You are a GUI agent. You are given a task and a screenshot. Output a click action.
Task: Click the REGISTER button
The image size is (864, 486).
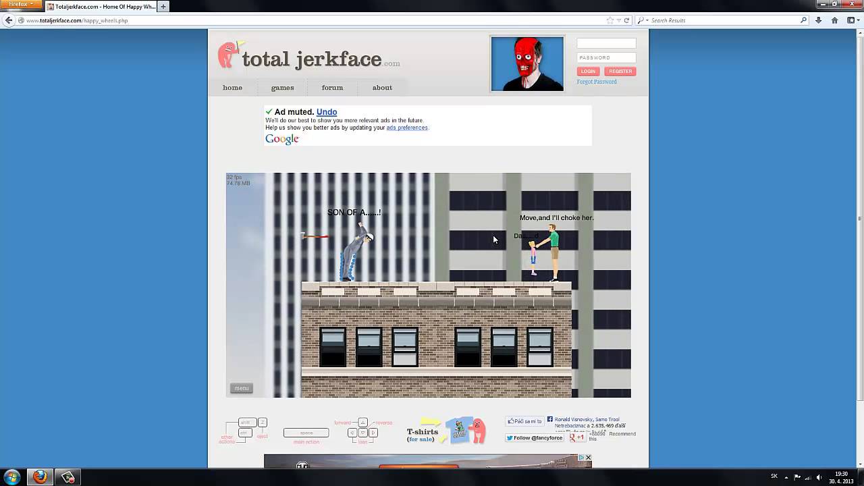click(620, 71)
